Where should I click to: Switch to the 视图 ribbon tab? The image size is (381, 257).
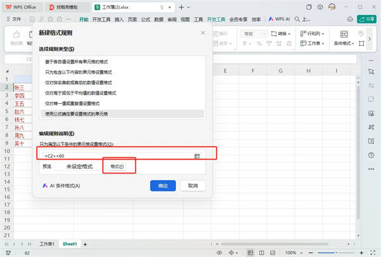(185, 19)
